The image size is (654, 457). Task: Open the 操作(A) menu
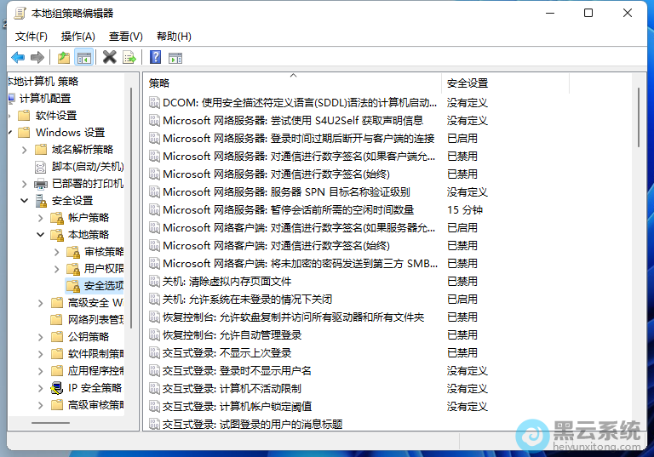78,36
